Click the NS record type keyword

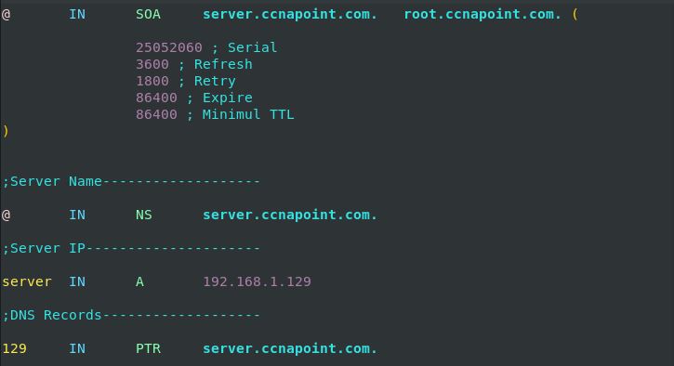[143, 215]
